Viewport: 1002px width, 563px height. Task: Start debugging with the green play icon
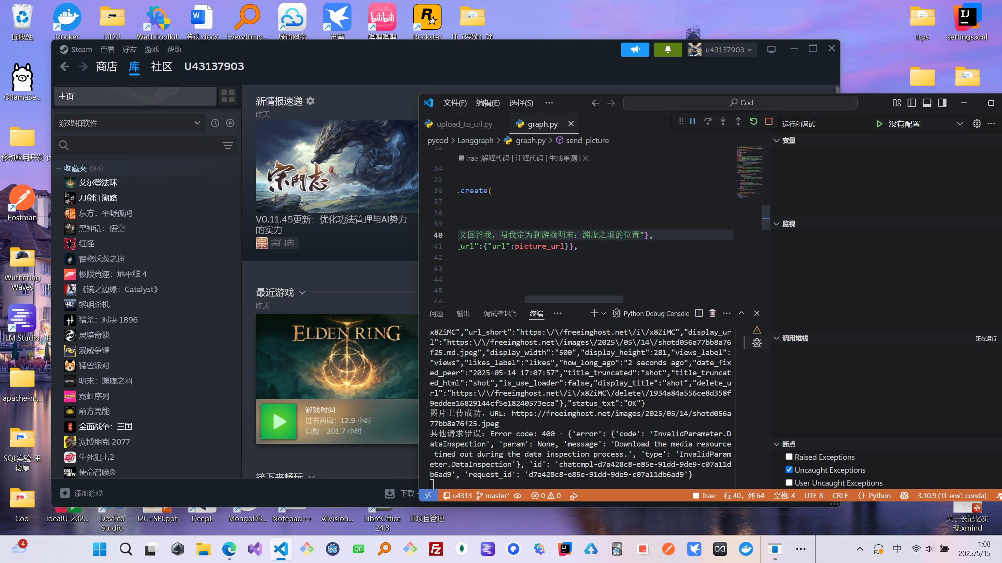(x=879, y=124)
